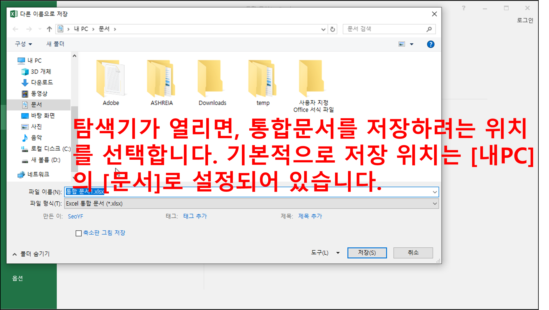549x310 pixels.
Task: Expand the 파일 이름 history dropdown
Action: tap(434, 192)
